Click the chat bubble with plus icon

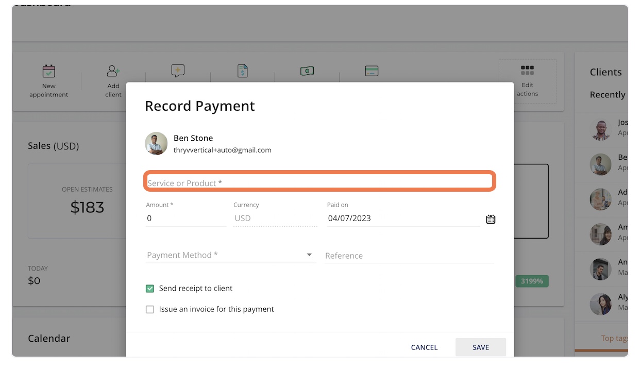178,71
